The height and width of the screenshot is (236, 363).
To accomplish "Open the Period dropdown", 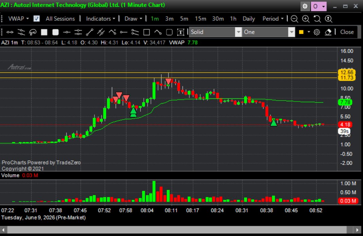I will click(x=273, y=19).
